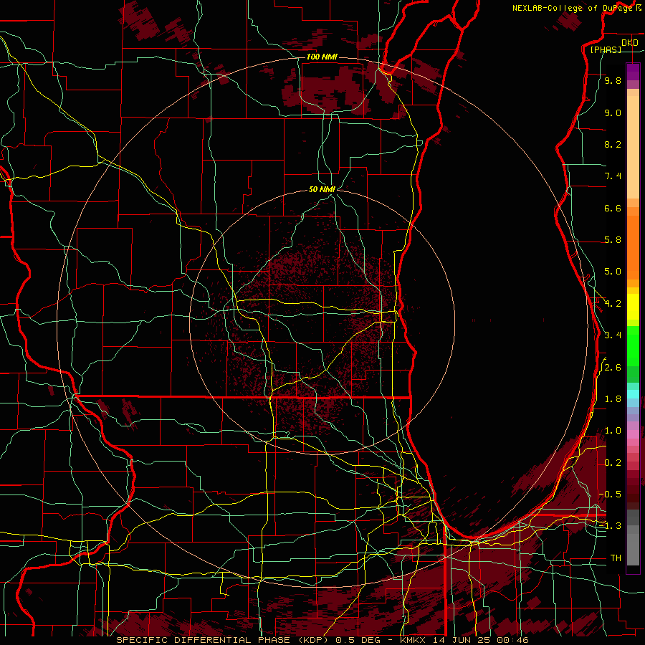Image resolution: width=645 pixels, height=645 pixels.
Task: Click the 1.0 value on the color scale
Action: click(613, 431)
